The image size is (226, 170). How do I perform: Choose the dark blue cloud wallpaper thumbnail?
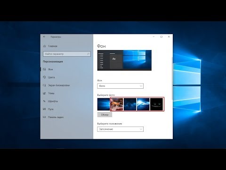click(x=130, y=104)
